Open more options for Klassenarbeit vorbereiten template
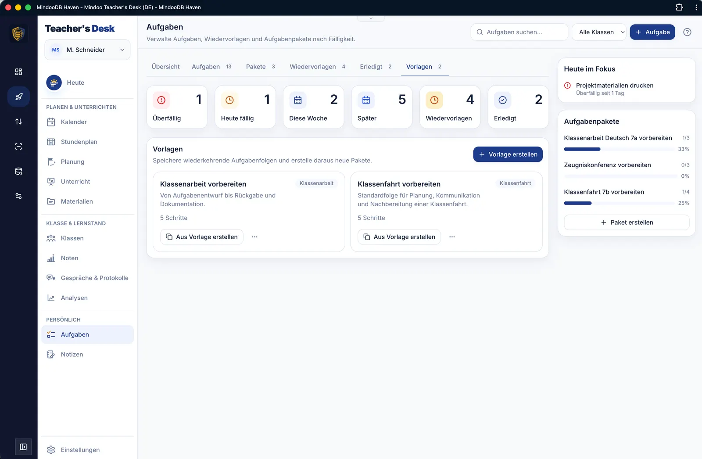This screenshot has height=459, width=702. click(254, 237)
